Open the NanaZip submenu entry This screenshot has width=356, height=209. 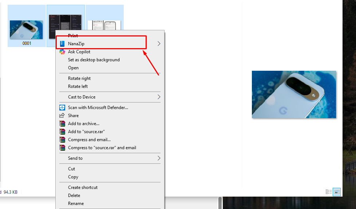(110, 44)
